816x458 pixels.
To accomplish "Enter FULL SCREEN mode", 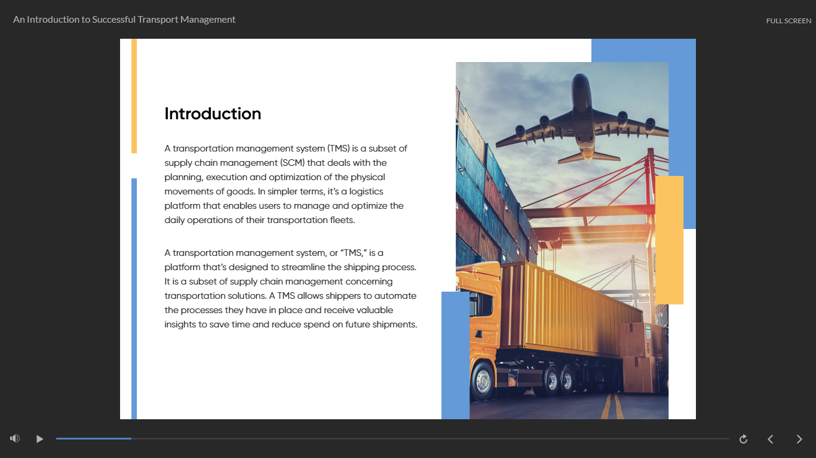I will [789, 21].
